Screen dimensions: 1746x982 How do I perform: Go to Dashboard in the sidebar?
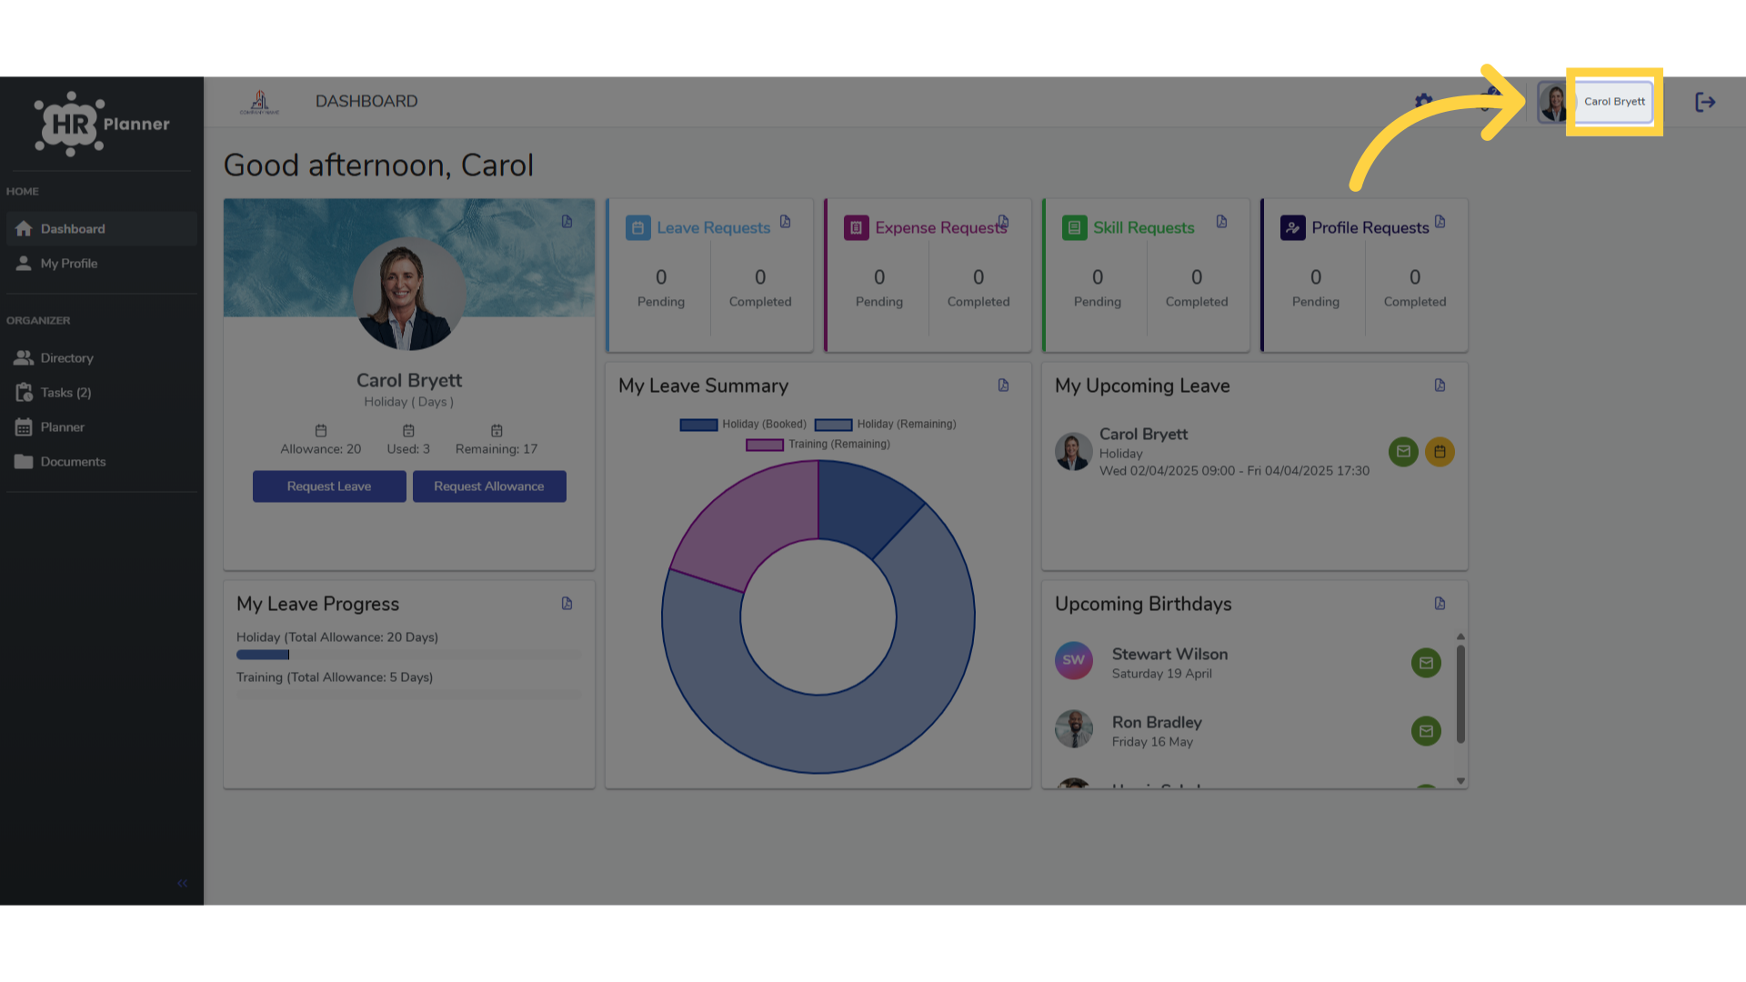102,229
